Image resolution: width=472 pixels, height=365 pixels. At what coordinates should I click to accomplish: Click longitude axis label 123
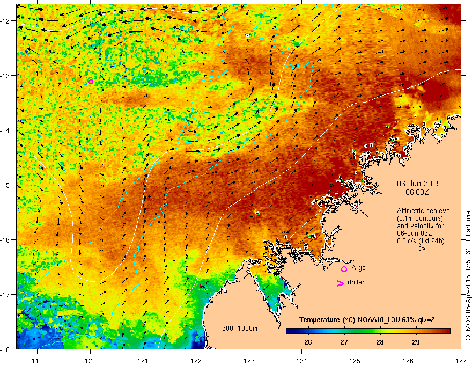click(x=249, y=361)
